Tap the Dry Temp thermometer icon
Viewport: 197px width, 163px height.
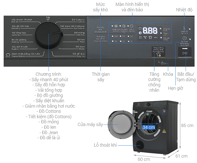tap(184, 28)
